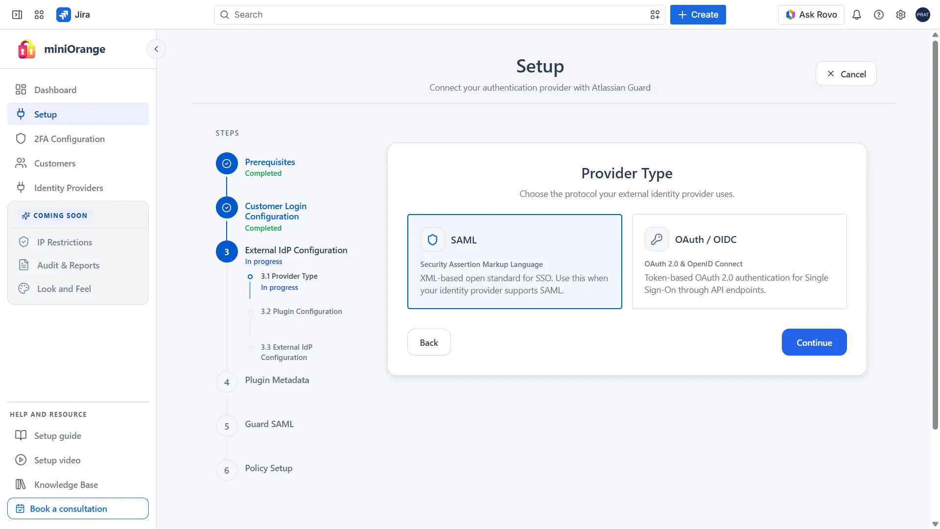Collapse the miniOrange sidebar chevron
The height and width of the screenshot is (529, 940).
[156, 49]
